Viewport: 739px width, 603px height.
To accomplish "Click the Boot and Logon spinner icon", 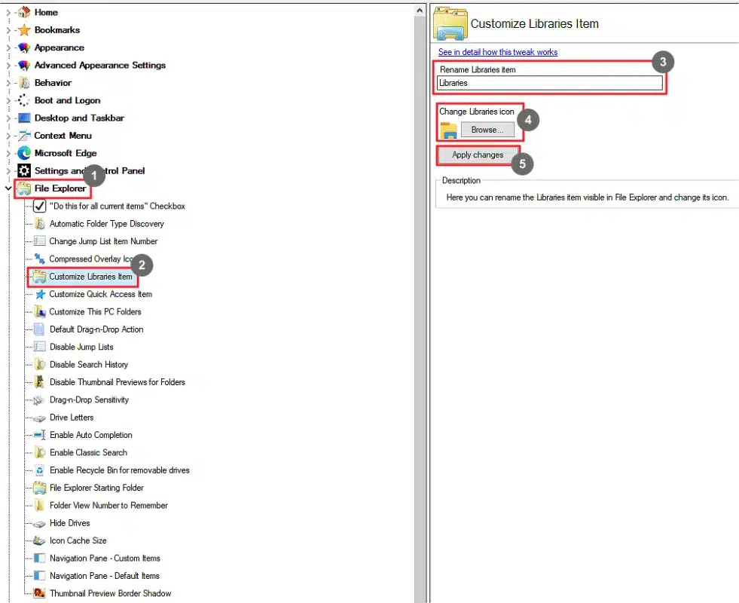I will (x=24, y=100).
